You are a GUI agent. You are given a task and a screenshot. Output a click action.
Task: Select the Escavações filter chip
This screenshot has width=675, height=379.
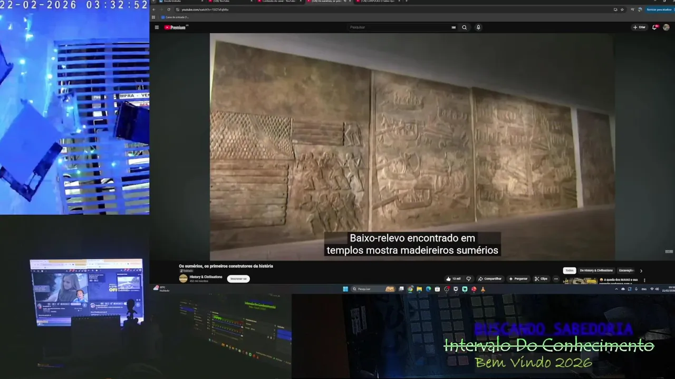click(626, 271)
